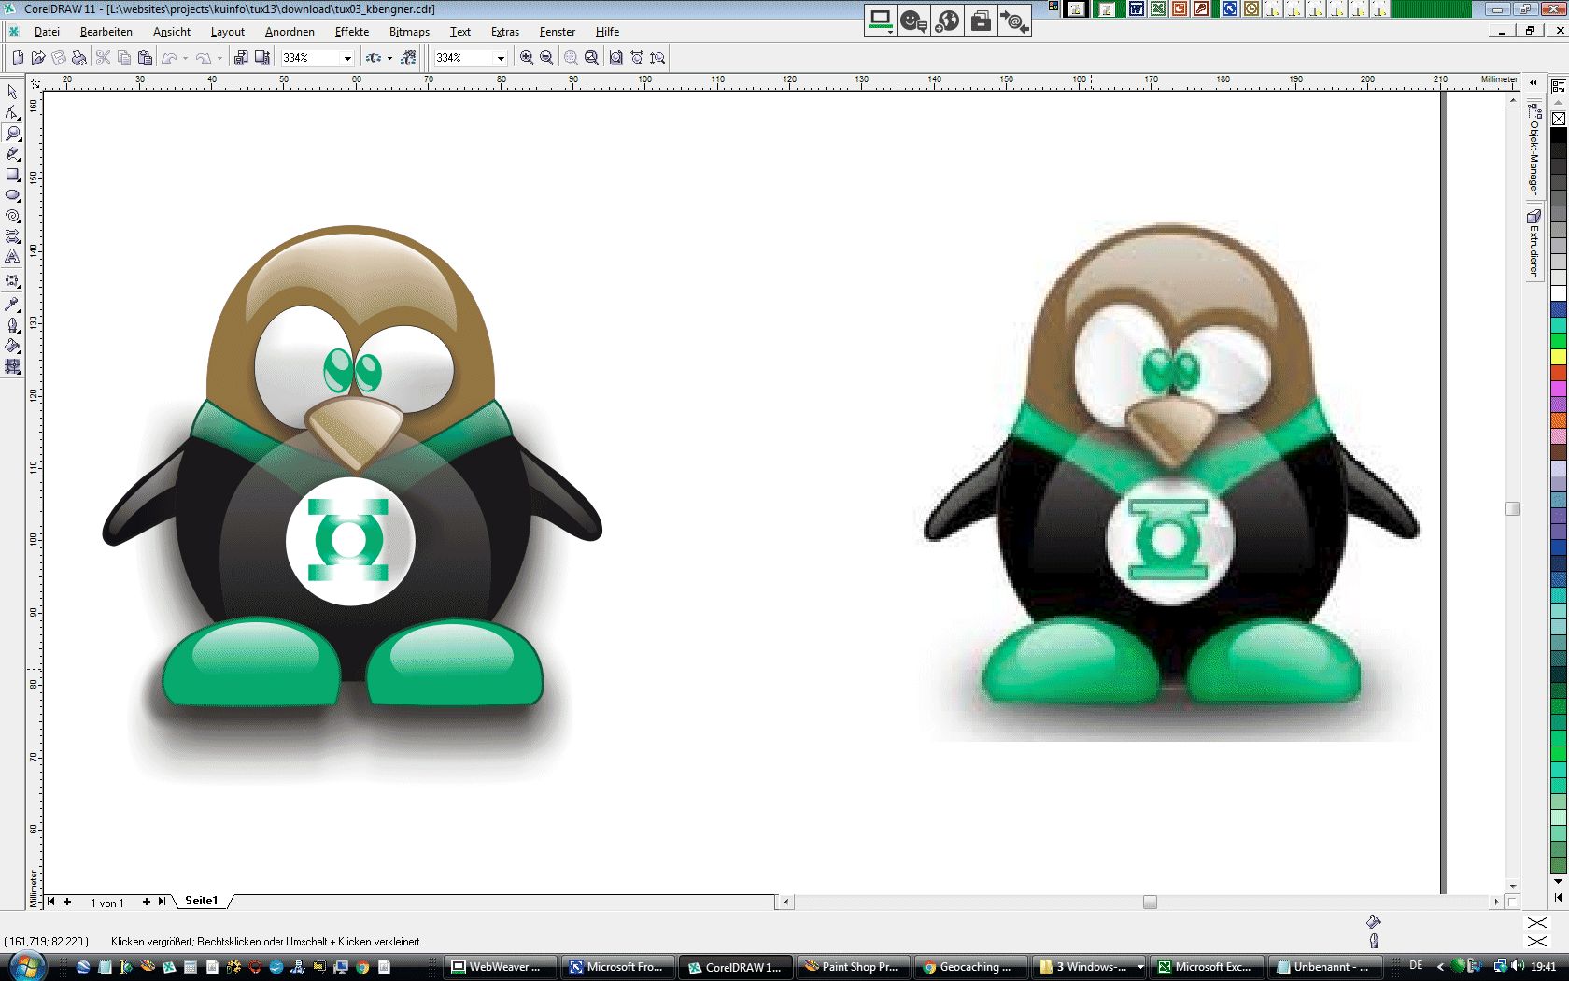Open the Layout menu
The width and height of the screenshot is (1569, 981).
pyautogui.click(x=227, y=32)
